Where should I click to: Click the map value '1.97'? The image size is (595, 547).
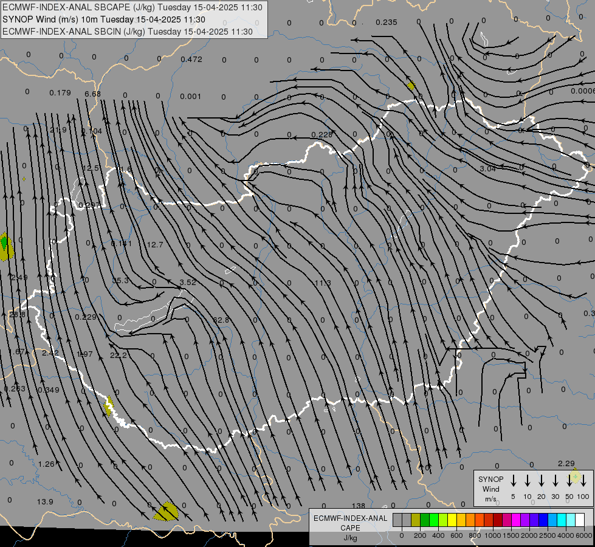point(84,354)
